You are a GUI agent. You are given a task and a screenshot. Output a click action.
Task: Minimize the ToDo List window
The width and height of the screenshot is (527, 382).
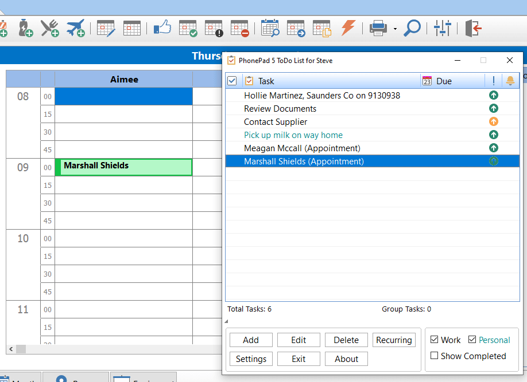pos(458,60)
